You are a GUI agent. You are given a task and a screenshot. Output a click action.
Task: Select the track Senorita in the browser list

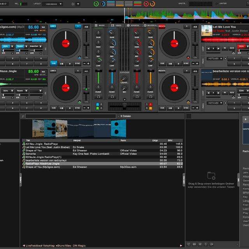(x=31, y=154)
